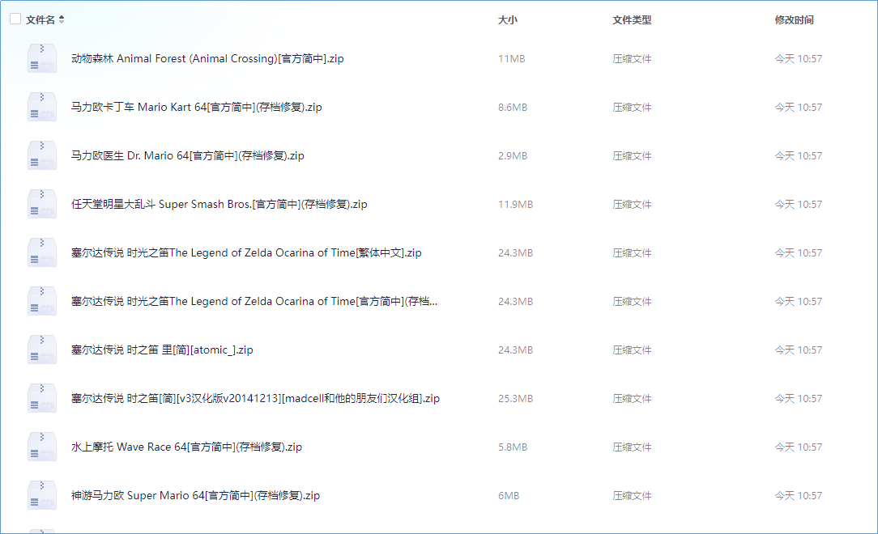
Task: Click the 2.9MB size value
Action: pyautogui.click(x=513, y=156)
